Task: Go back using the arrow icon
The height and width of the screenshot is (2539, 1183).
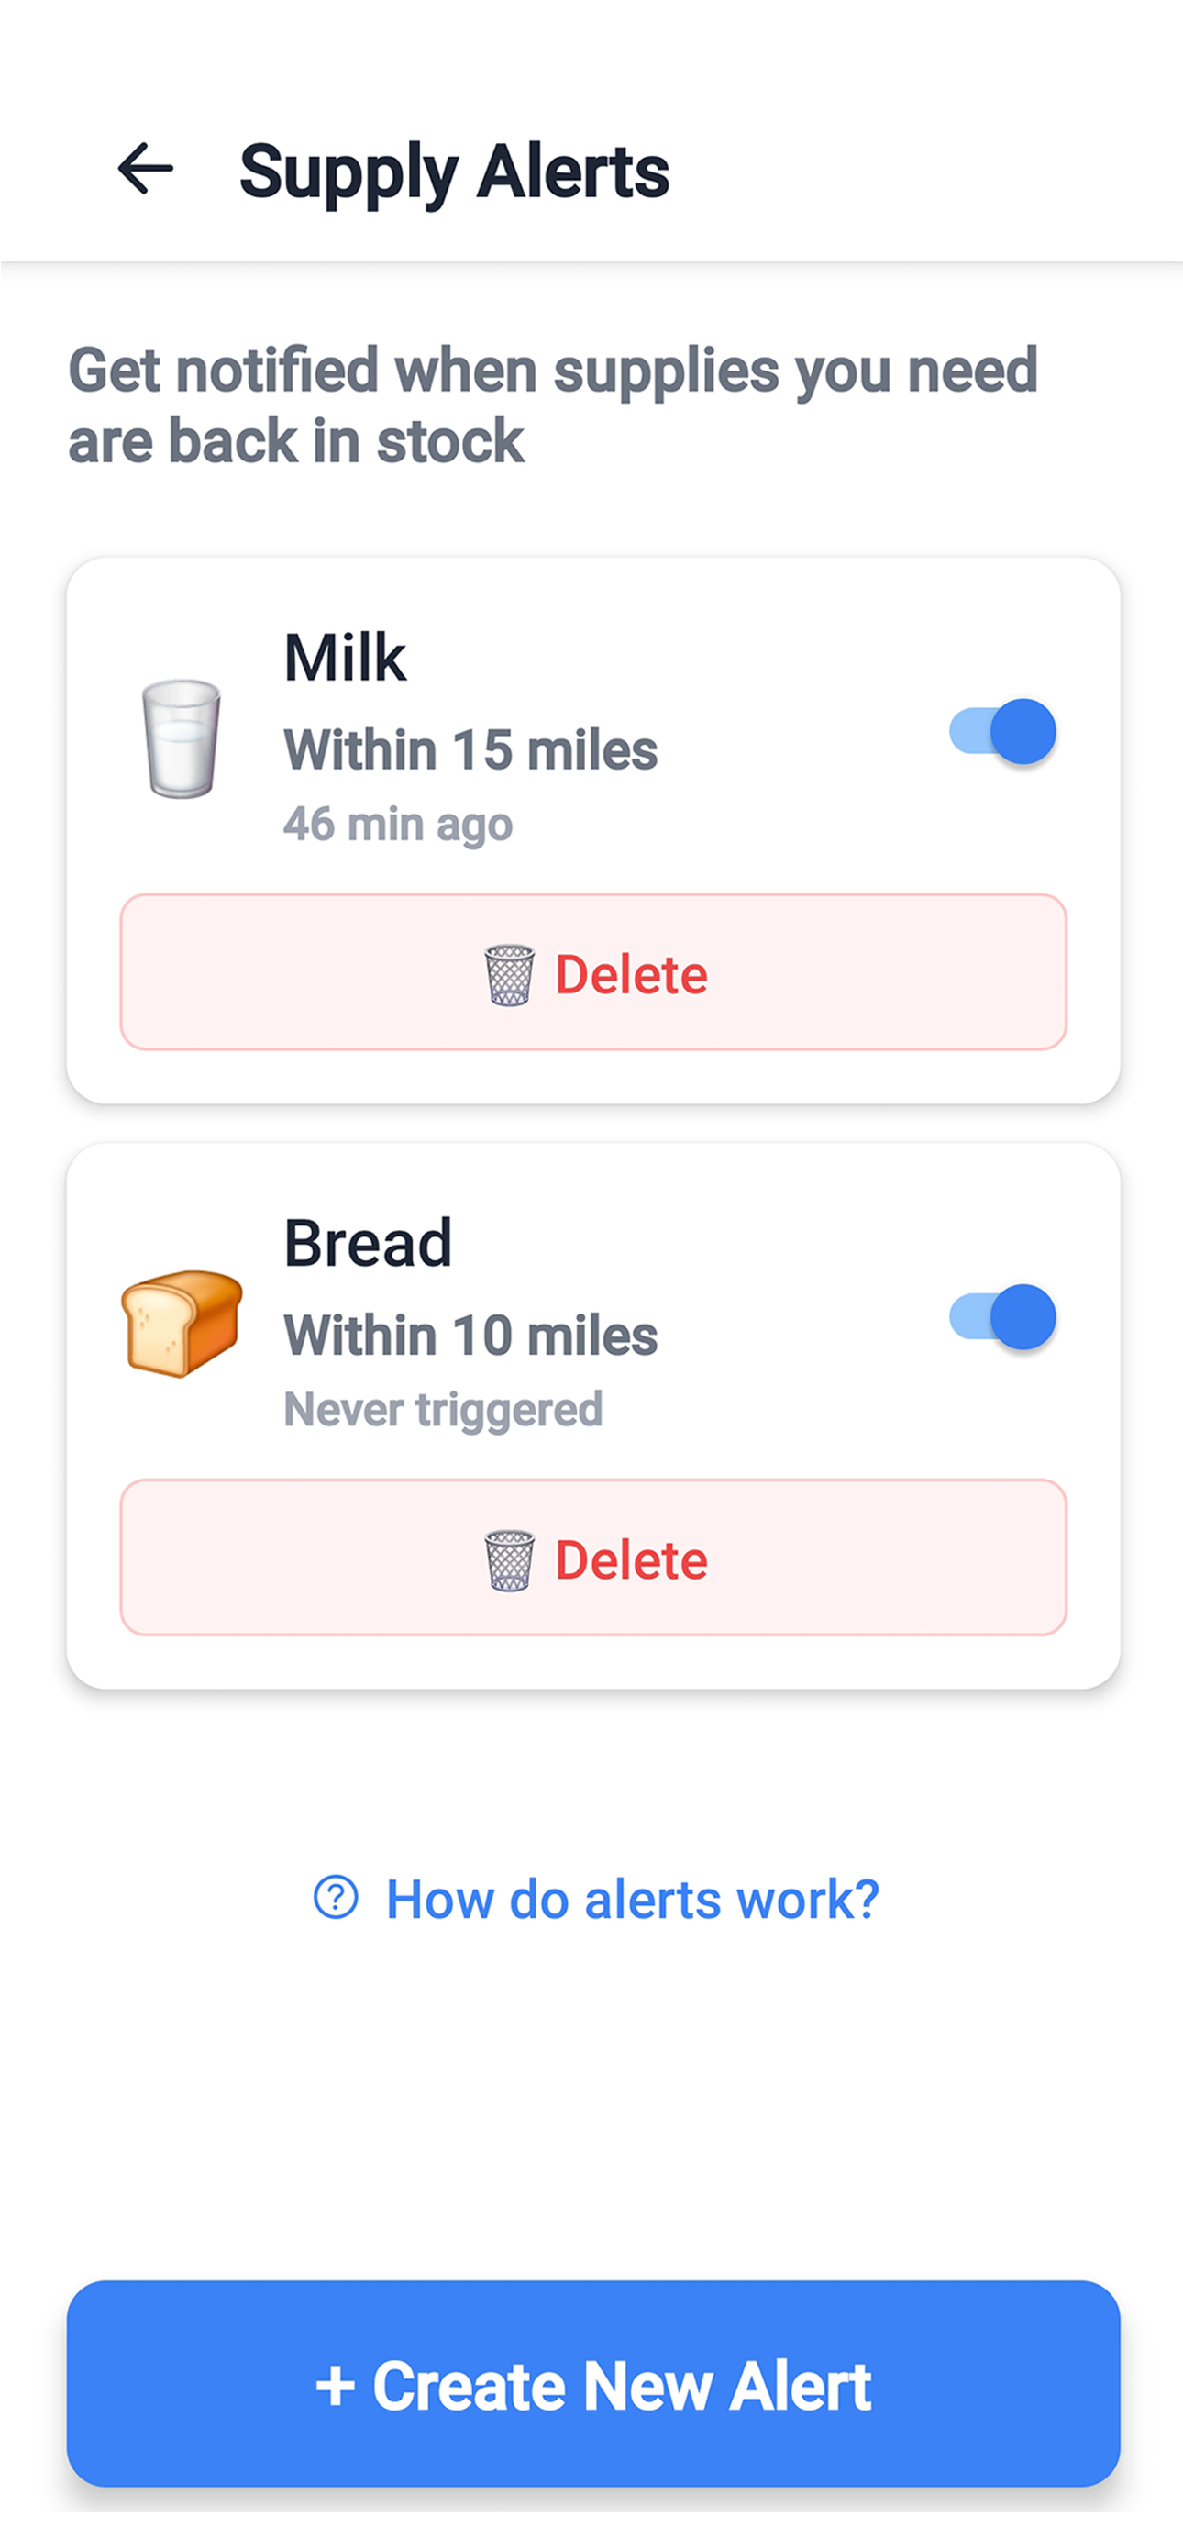Action: pos(145,169)
